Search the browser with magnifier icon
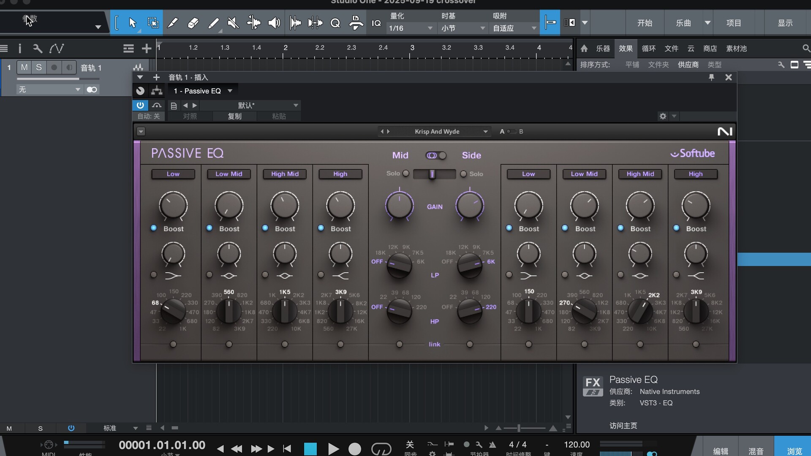The width and height of the screenshot is (811, 456). (x=806, y=49)
